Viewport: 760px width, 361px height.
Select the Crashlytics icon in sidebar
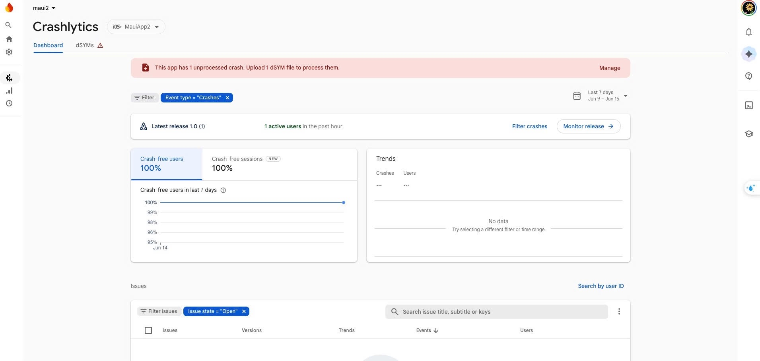click(x=9, y=78)
